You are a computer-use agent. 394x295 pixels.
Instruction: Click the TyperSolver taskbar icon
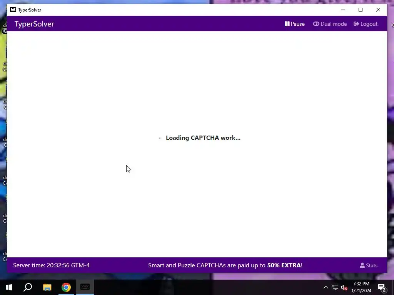(85, 287)
